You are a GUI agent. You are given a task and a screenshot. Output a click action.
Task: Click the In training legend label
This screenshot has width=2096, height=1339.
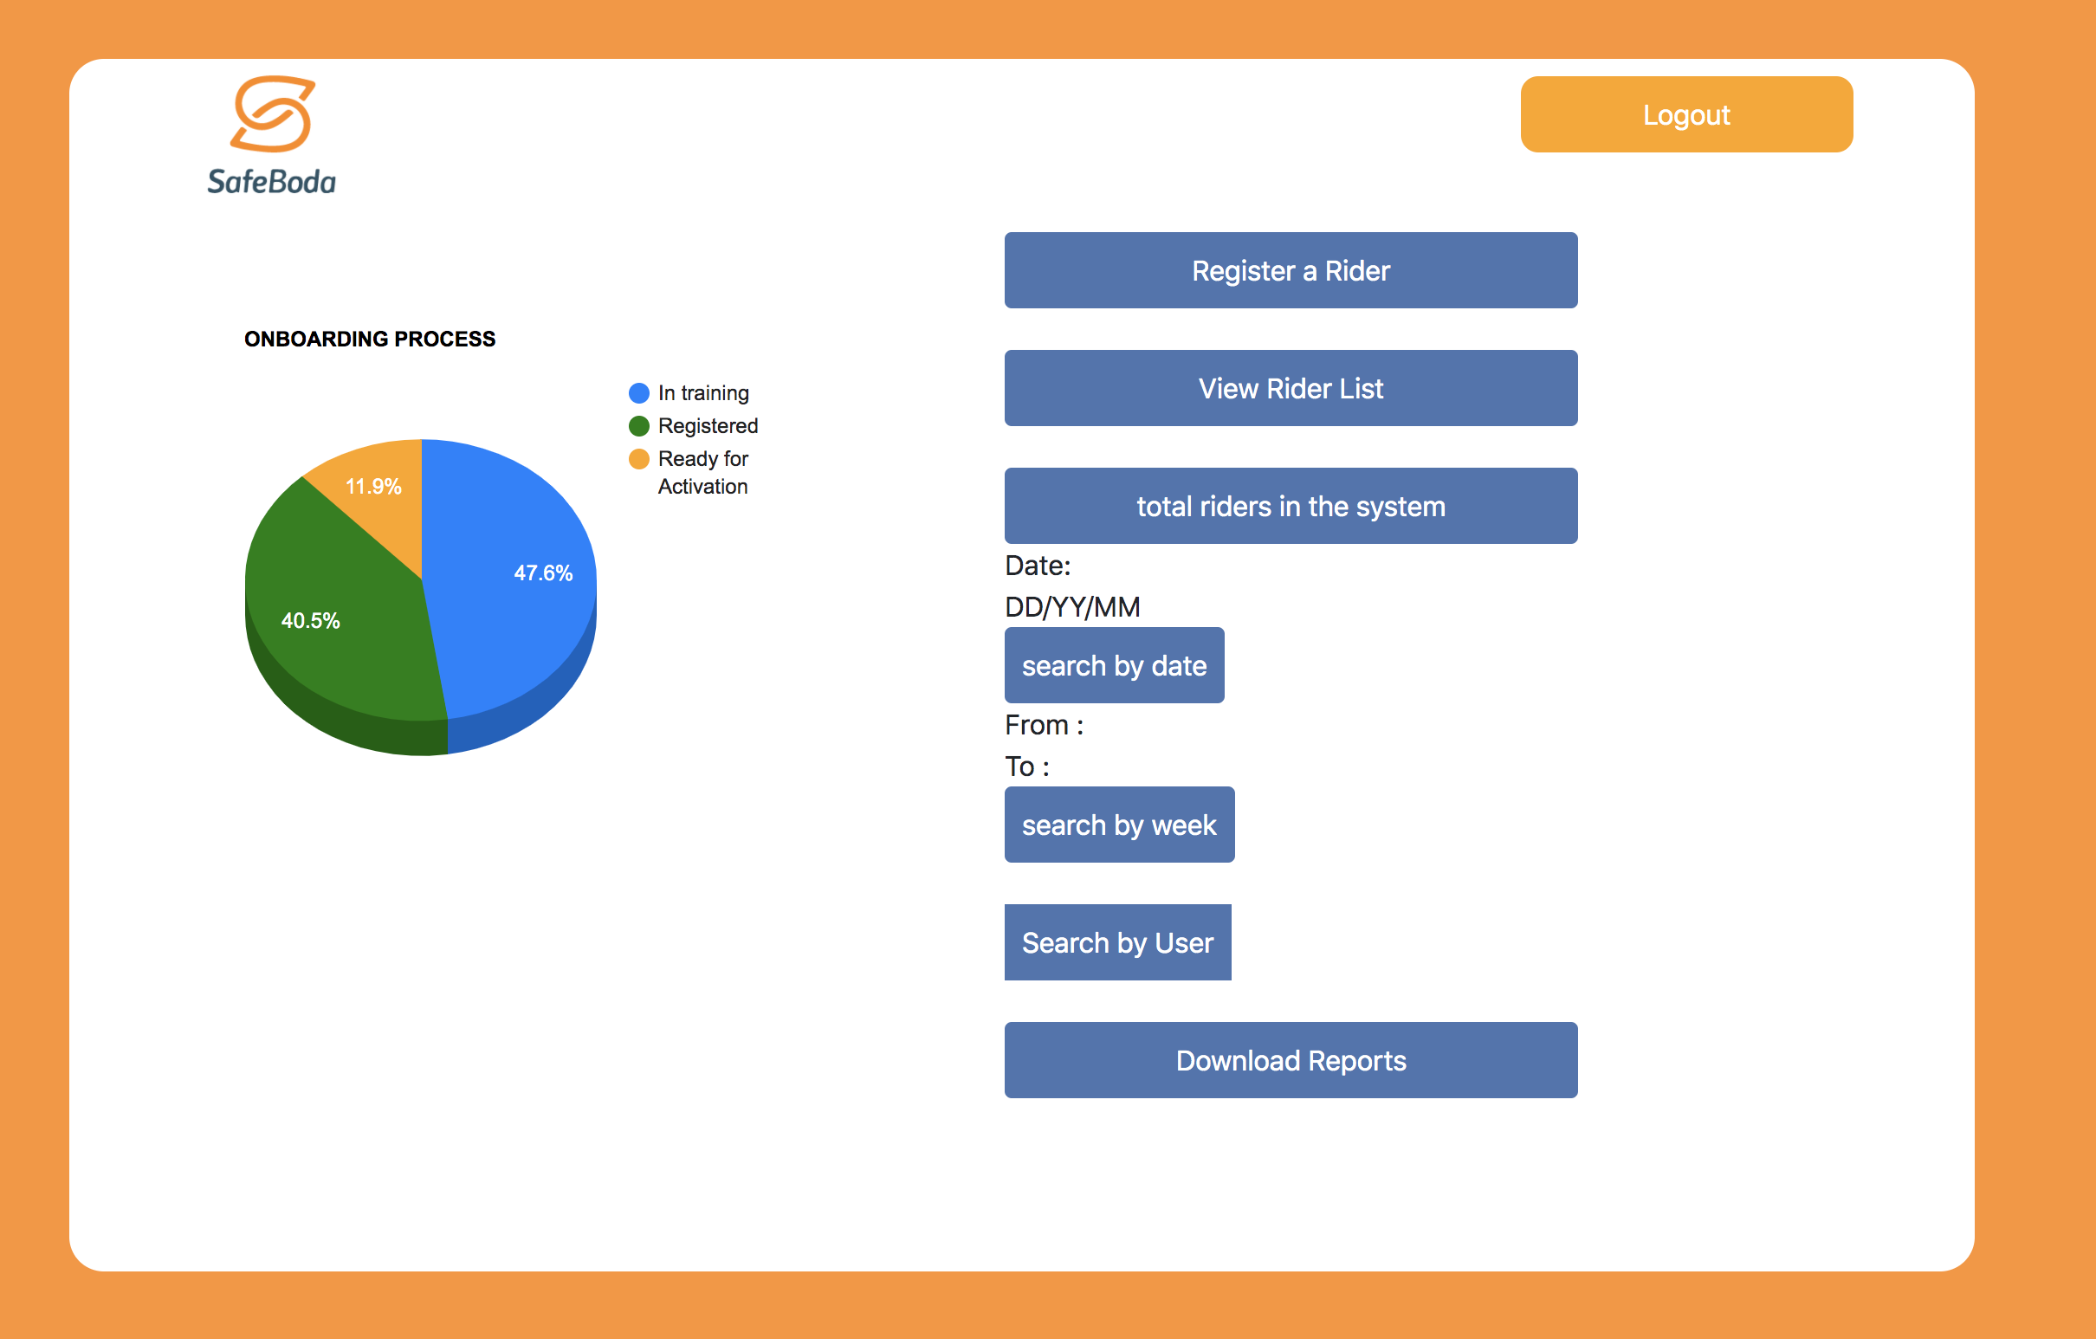click(703, 393)
